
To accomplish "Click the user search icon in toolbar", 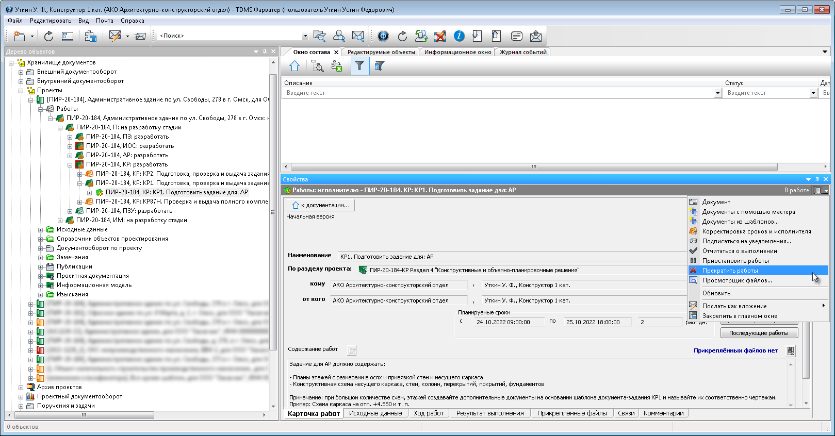I will [339, 36].
